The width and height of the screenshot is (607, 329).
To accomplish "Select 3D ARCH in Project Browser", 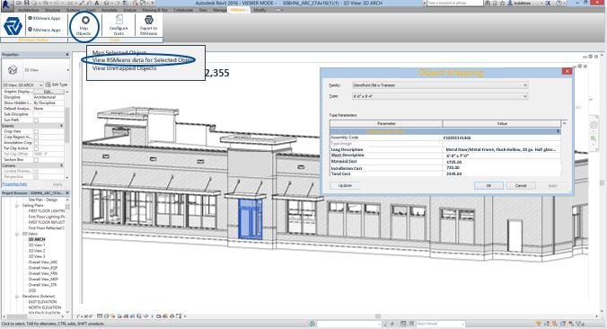I will [x=37, y=239].
